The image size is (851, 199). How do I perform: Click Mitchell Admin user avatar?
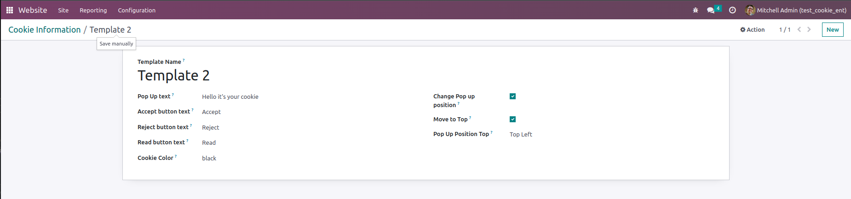tap(750, 10)
